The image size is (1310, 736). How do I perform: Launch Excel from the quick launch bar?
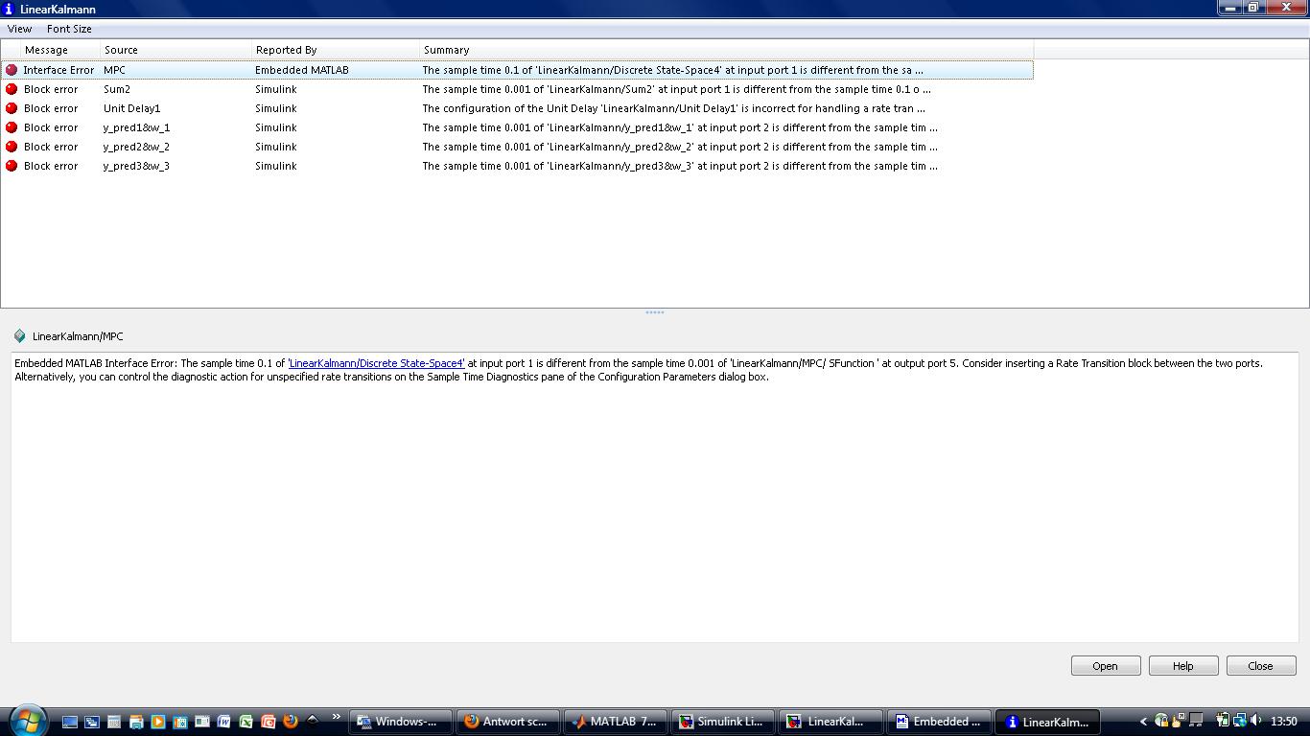pyautogui.click(x=246, y=722)
